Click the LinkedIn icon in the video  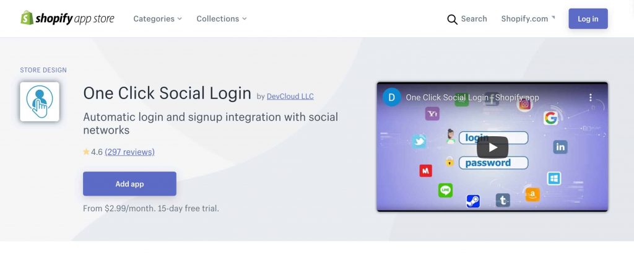point(560,147)
